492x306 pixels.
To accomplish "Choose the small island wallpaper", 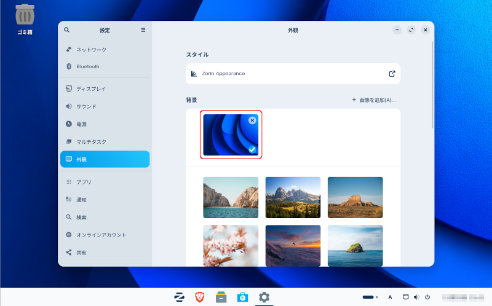I will pyautogui.click(x=355, y=246).
